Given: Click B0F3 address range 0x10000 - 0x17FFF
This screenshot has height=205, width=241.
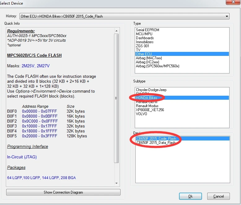Looking at the screenshot, I should point(39,126).
